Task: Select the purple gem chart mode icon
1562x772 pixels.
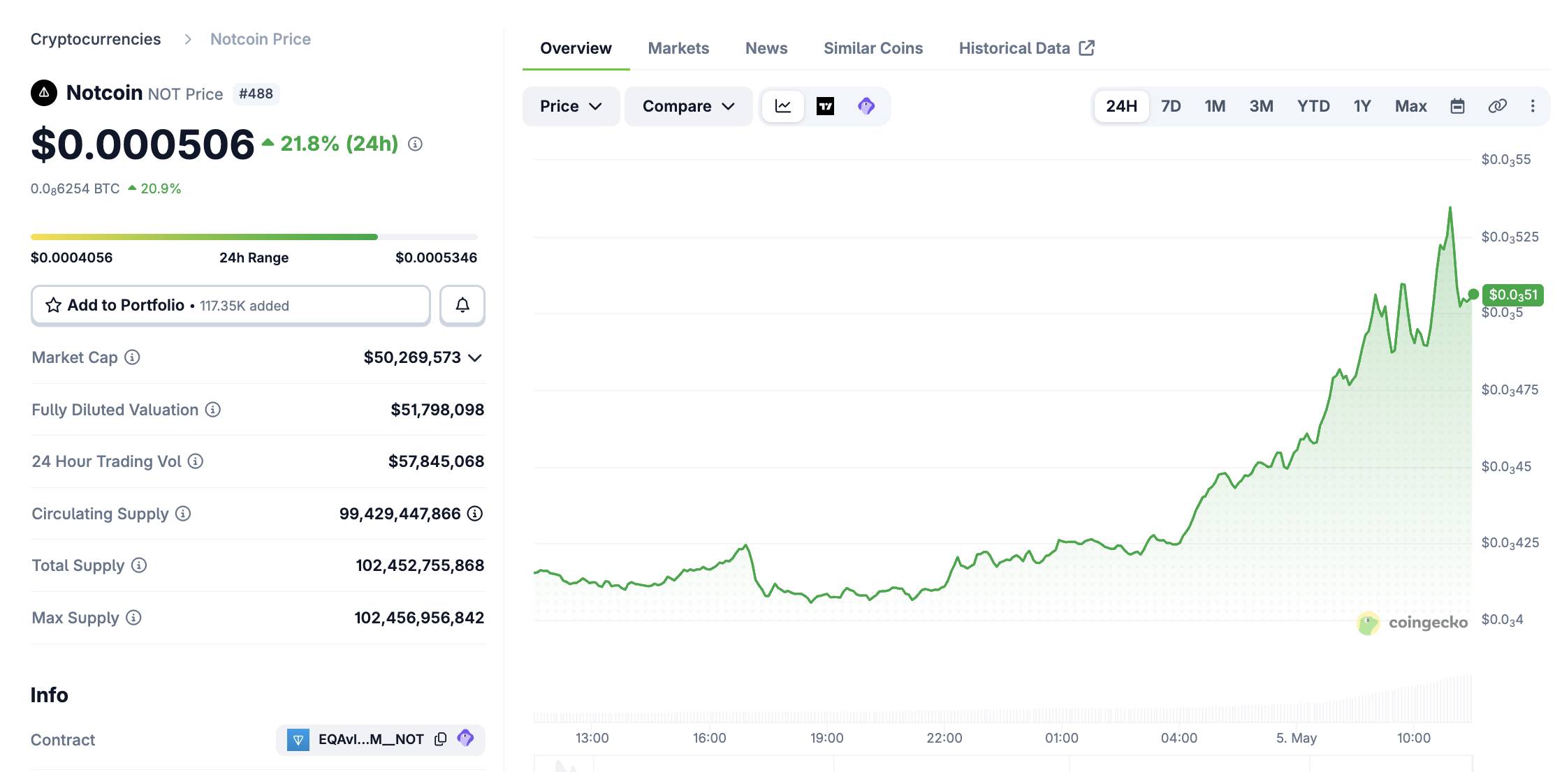Action: coord(866,106)
